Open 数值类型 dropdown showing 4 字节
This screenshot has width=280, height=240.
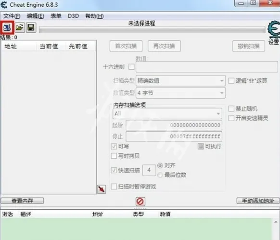click(x=180, y=93)
